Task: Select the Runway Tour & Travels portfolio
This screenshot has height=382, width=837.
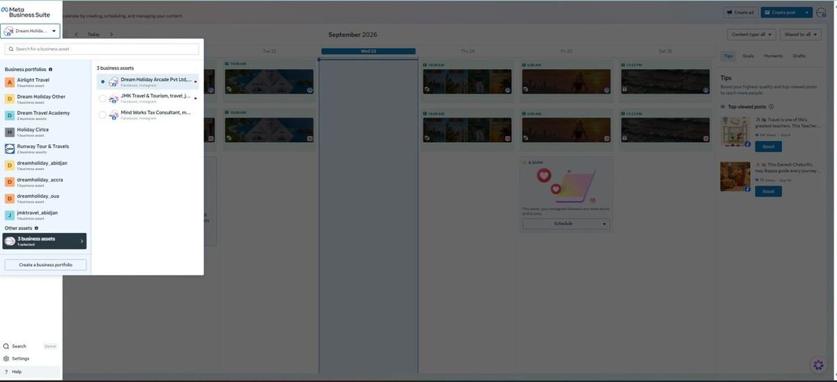Action: click(x=46, y=148)
